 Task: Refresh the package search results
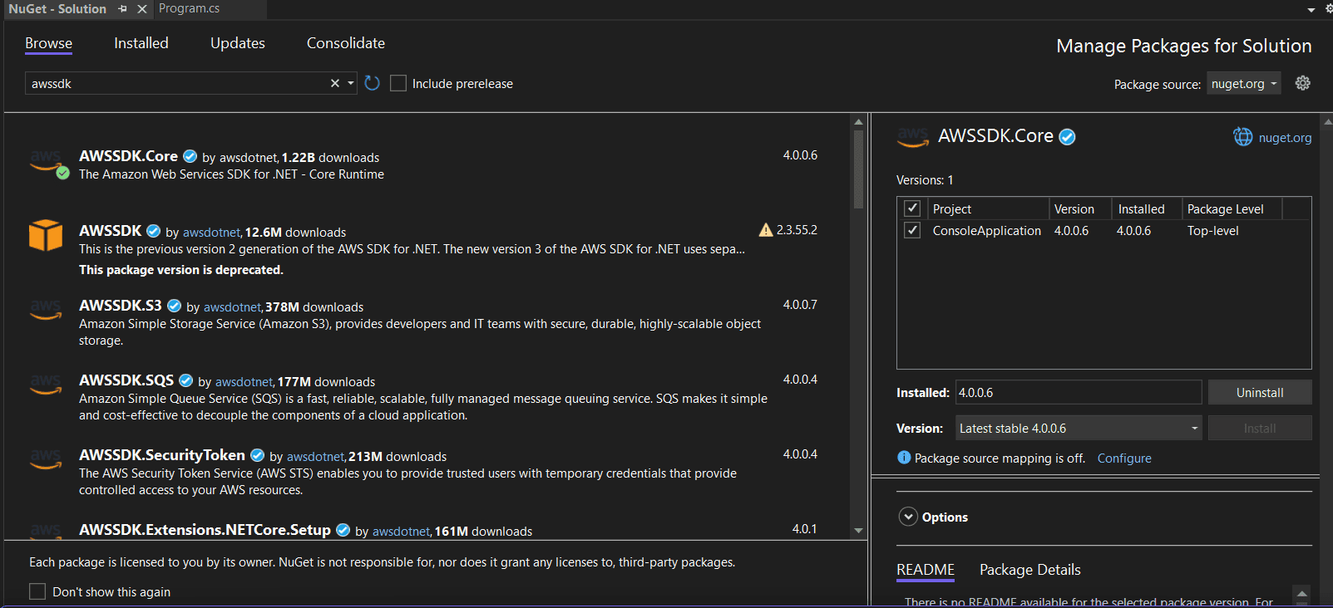click(x=372, y=83)
